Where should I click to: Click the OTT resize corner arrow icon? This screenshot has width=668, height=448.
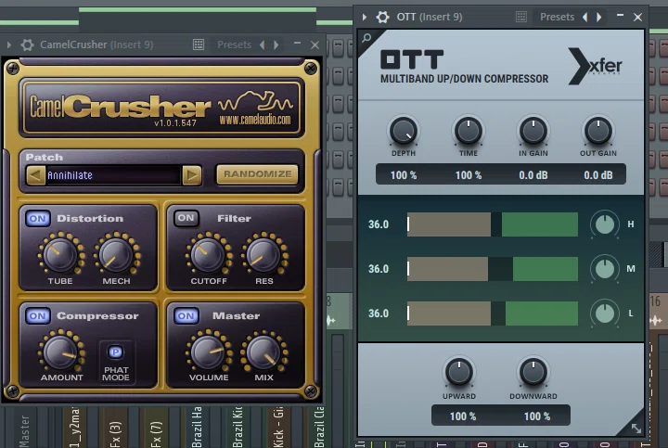pos(636,428)
